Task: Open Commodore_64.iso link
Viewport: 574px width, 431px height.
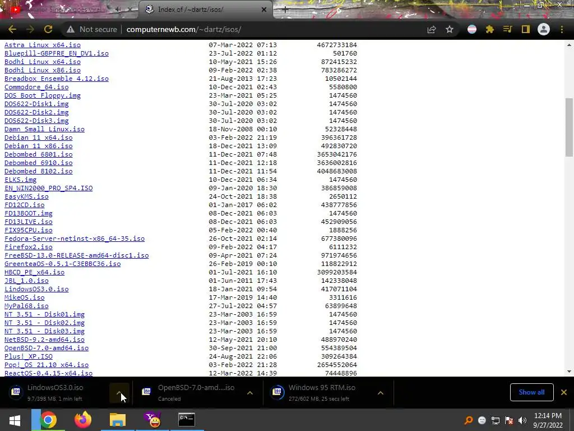Action: (36, 87)
